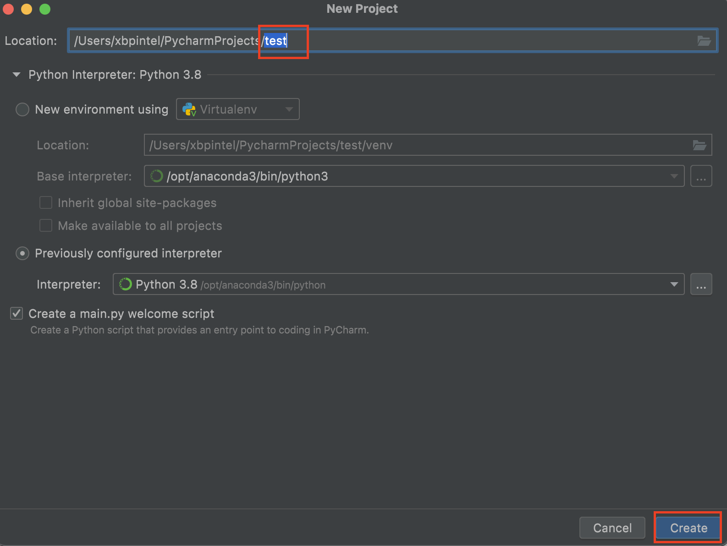Open the Virtualenv environment type dropdown

[x=238, y=109]
